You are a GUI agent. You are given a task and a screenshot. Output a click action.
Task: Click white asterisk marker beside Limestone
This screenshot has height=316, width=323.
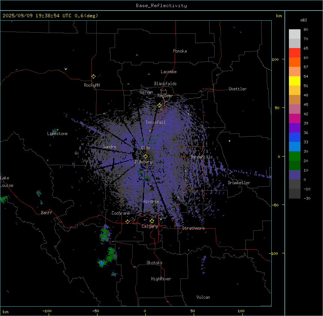coord(58,130)
